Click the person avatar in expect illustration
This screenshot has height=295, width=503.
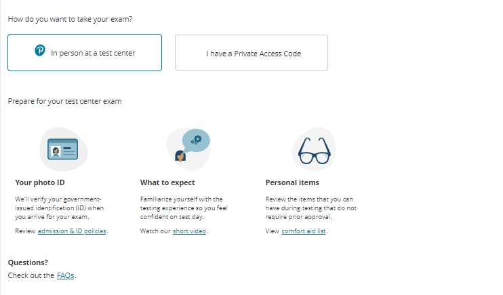pos(180,156)
